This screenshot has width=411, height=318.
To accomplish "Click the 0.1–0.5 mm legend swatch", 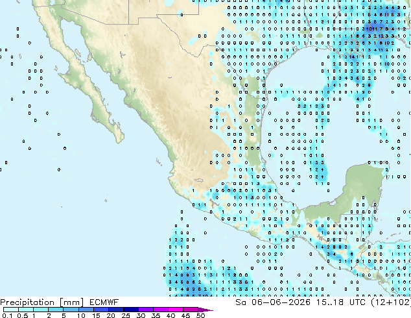I will 11,310.
